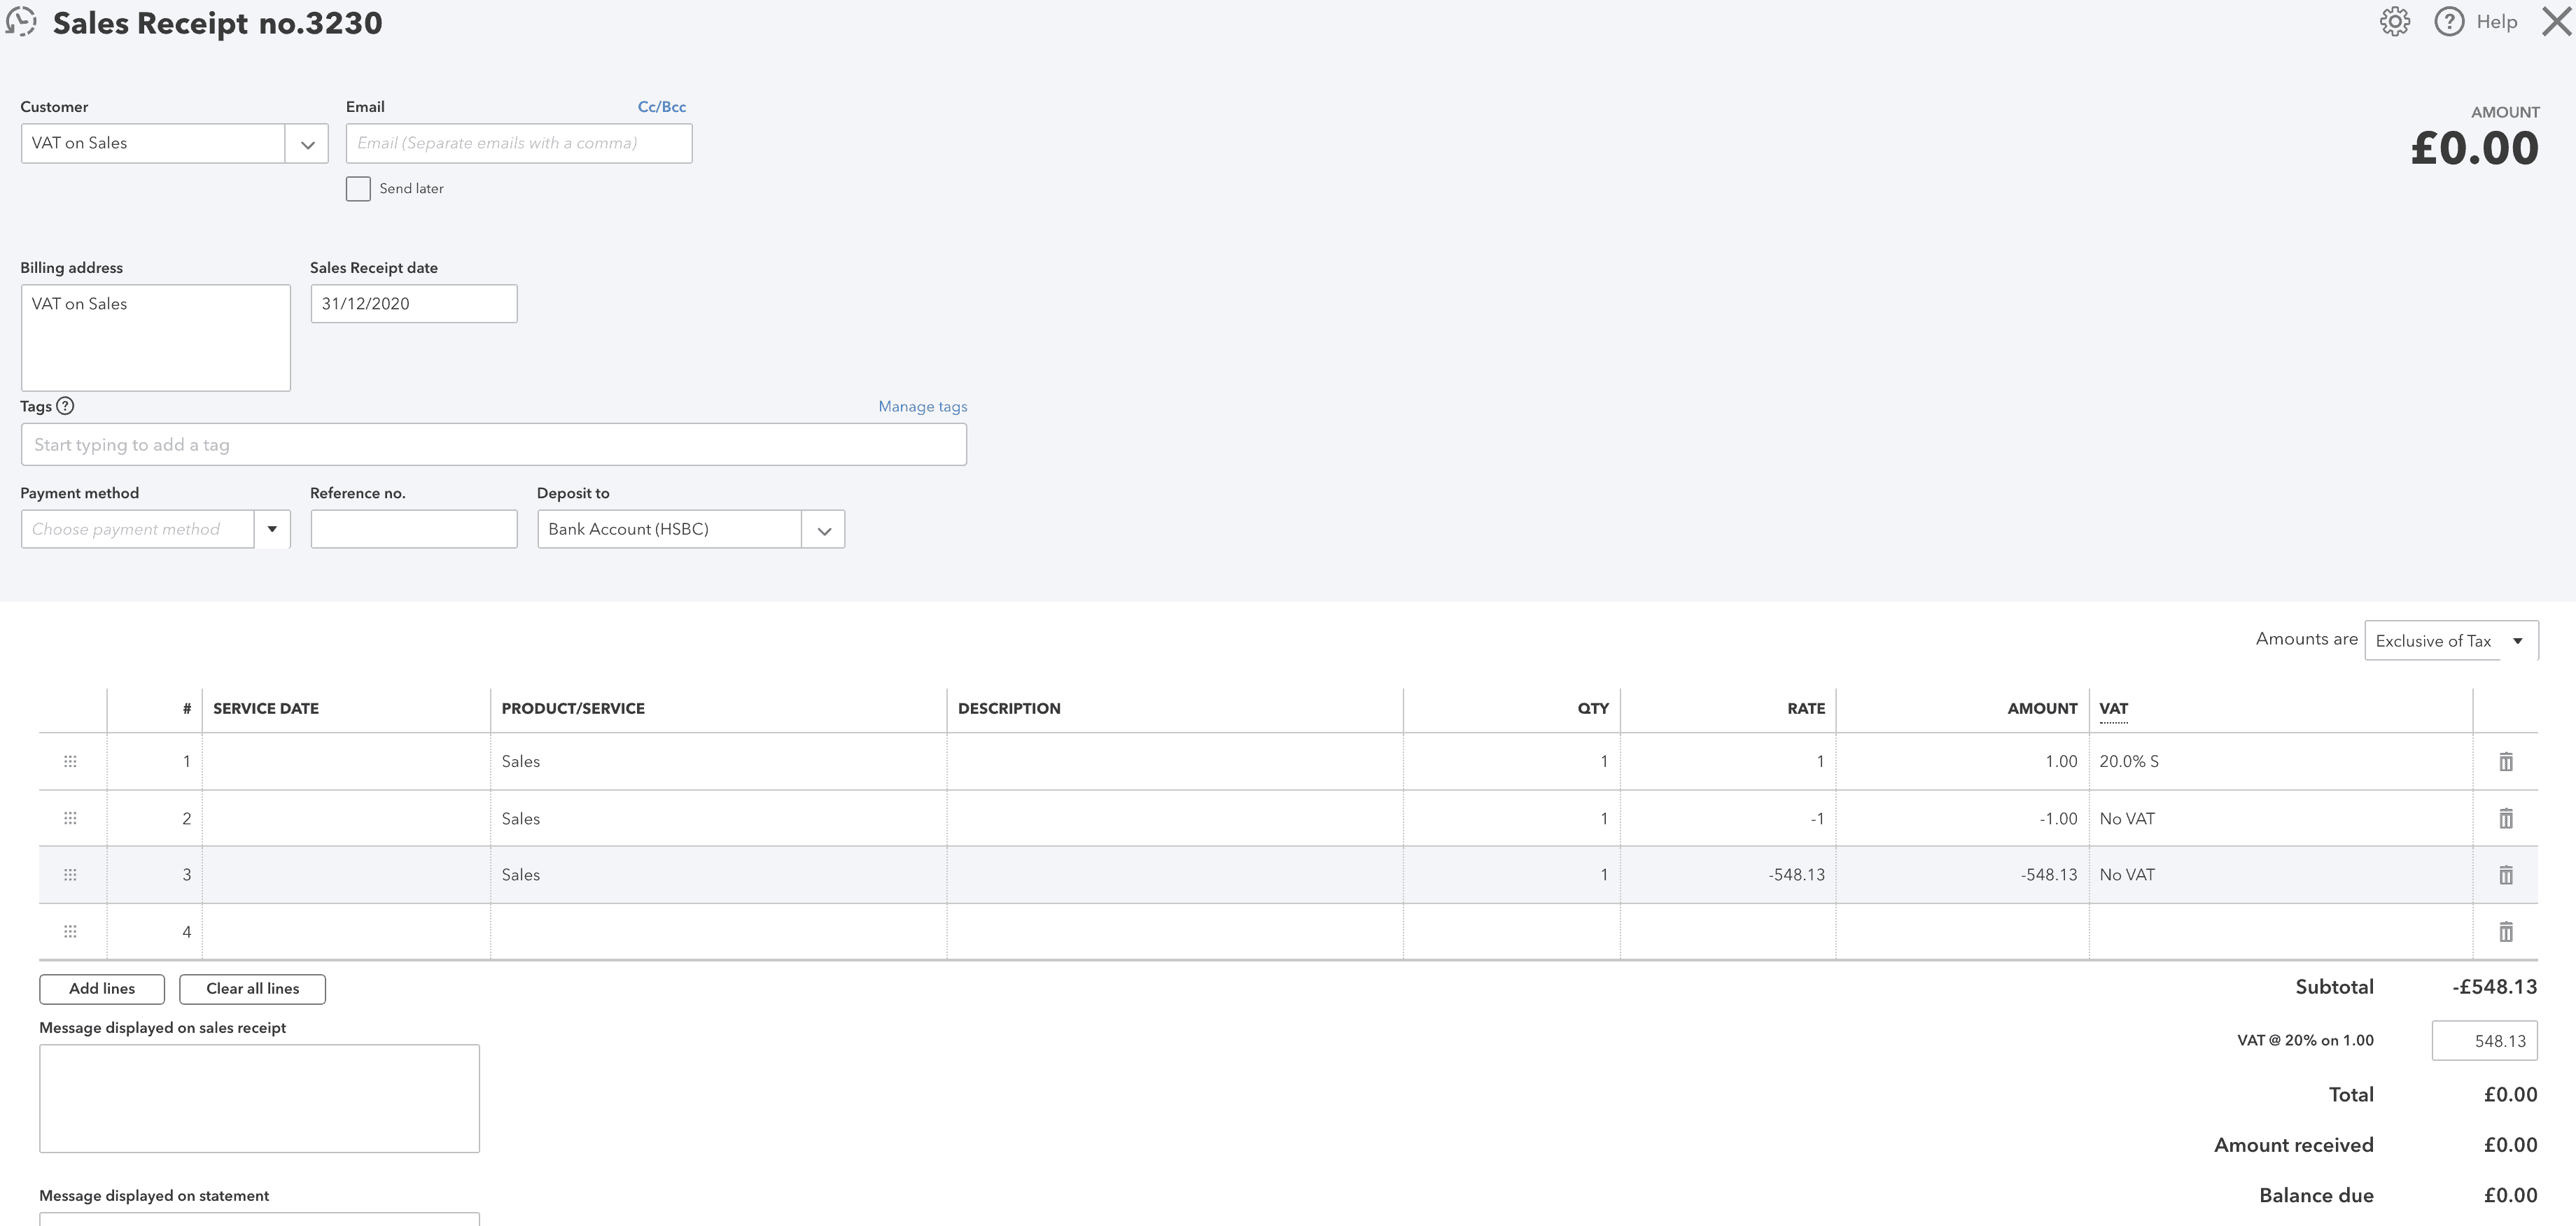Delete line 4 with trash icon
The width and height of the screenshot is (2576, 1226).
[2506, 932]
